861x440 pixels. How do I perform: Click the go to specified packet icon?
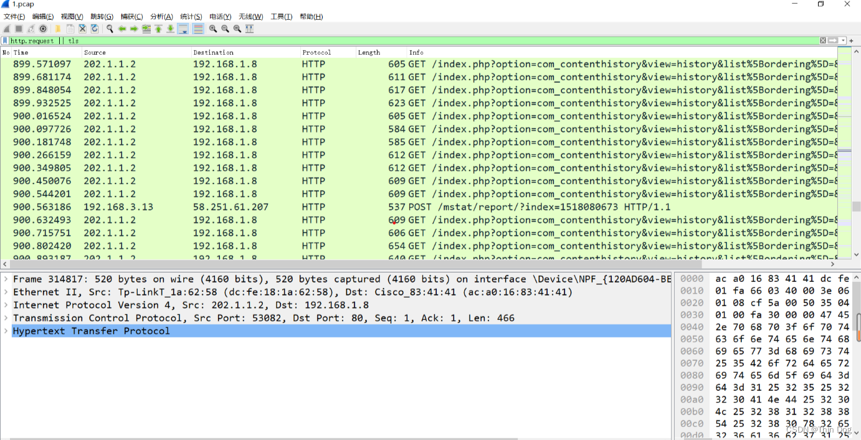tap(146, 29)
